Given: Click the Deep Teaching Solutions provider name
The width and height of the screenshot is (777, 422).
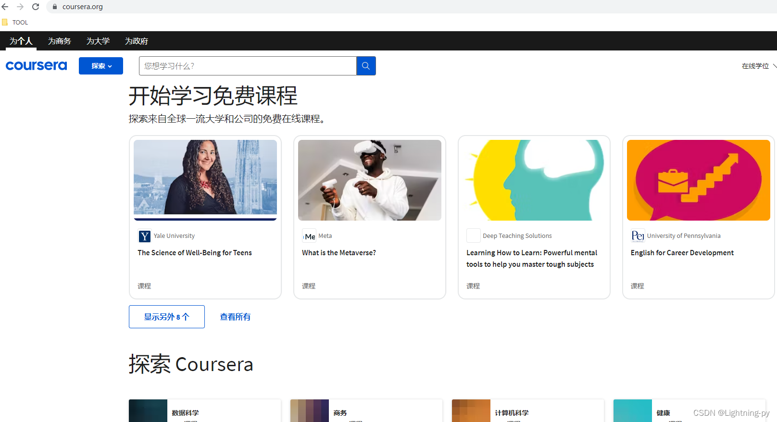Looking at the screenshot, I should tap(517, 236).
